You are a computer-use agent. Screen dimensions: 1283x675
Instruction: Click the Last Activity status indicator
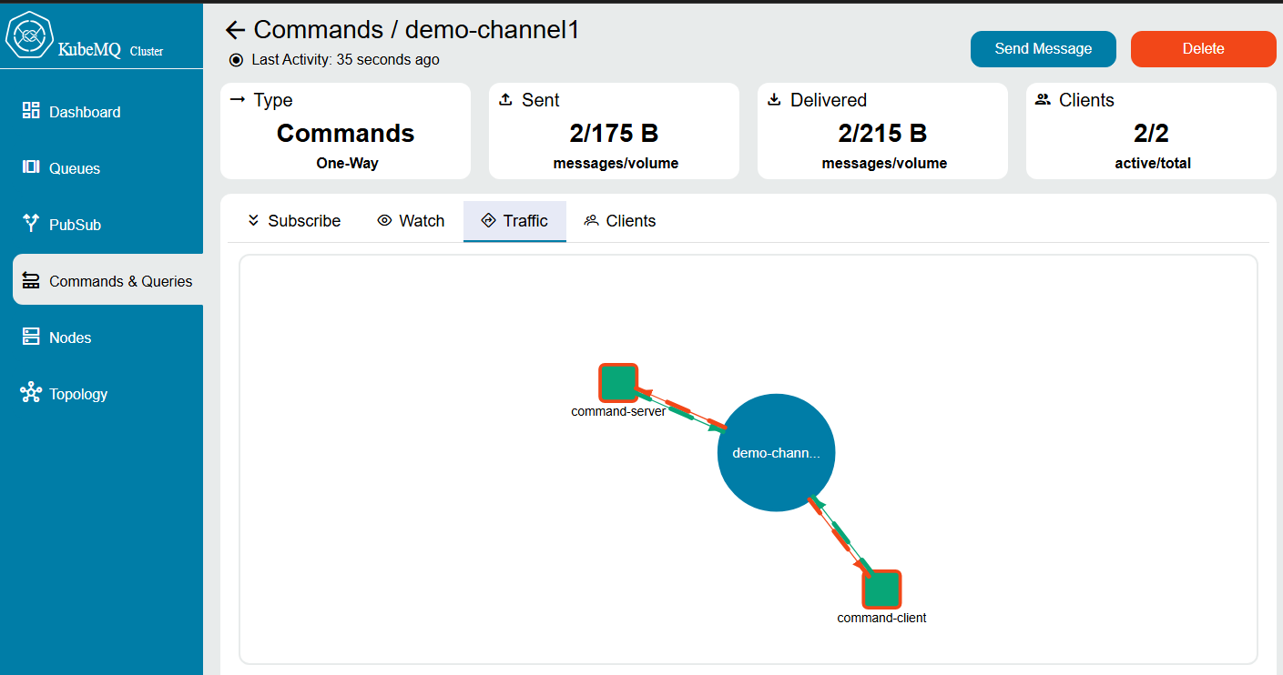(x=236, y=60)
